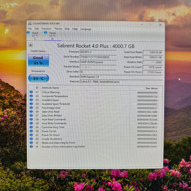Click the Drive Letter field D:

coord(98,72)
